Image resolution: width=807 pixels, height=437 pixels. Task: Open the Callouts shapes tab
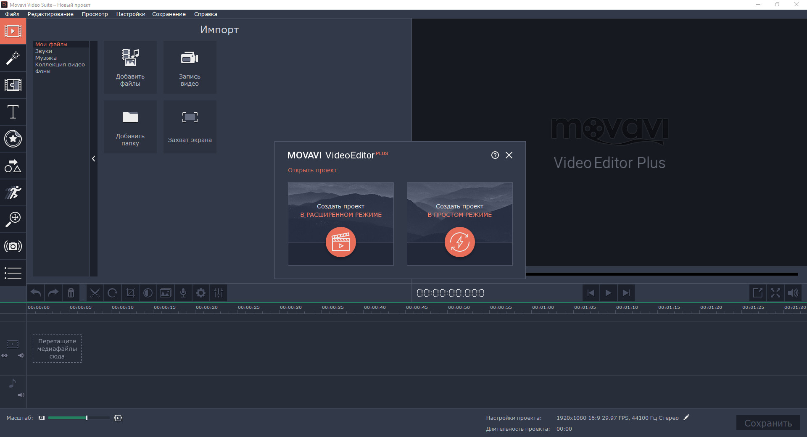click(x=13, y=166)
